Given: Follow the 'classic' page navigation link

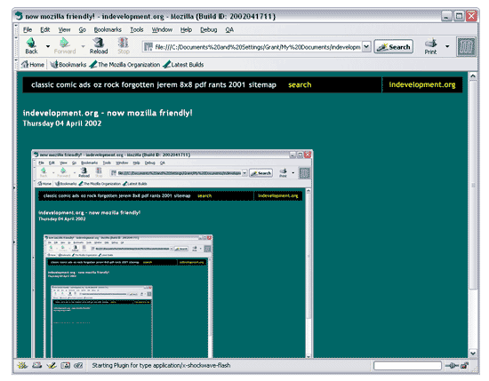Looking at the screenshot, I should pyautogui.click(x=43, y=84).
